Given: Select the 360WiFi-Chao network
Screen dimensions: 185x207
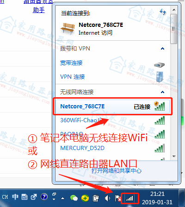Looking at the screenshot, I should click(112, 120).
